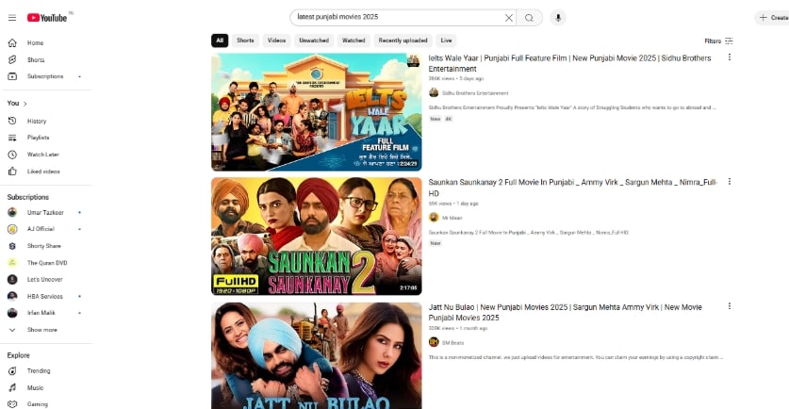The width and height of the screenshot is (789, 409).
Task: Expand the You section
Action: pos(17,103)
